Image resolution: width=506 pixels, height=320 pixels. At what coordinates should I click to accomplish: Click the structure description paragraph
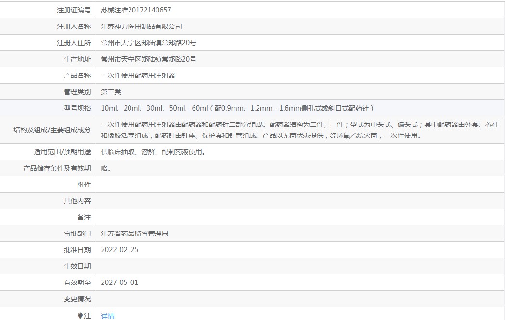[300, 130]
